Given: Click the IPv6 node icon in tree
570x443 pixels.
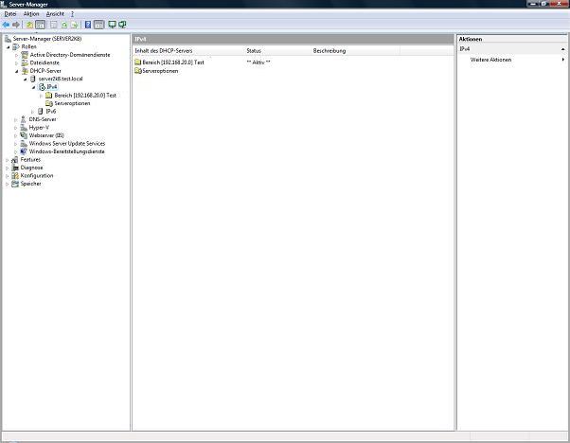Looking at the screenshot, I should (x=41, y=111).
